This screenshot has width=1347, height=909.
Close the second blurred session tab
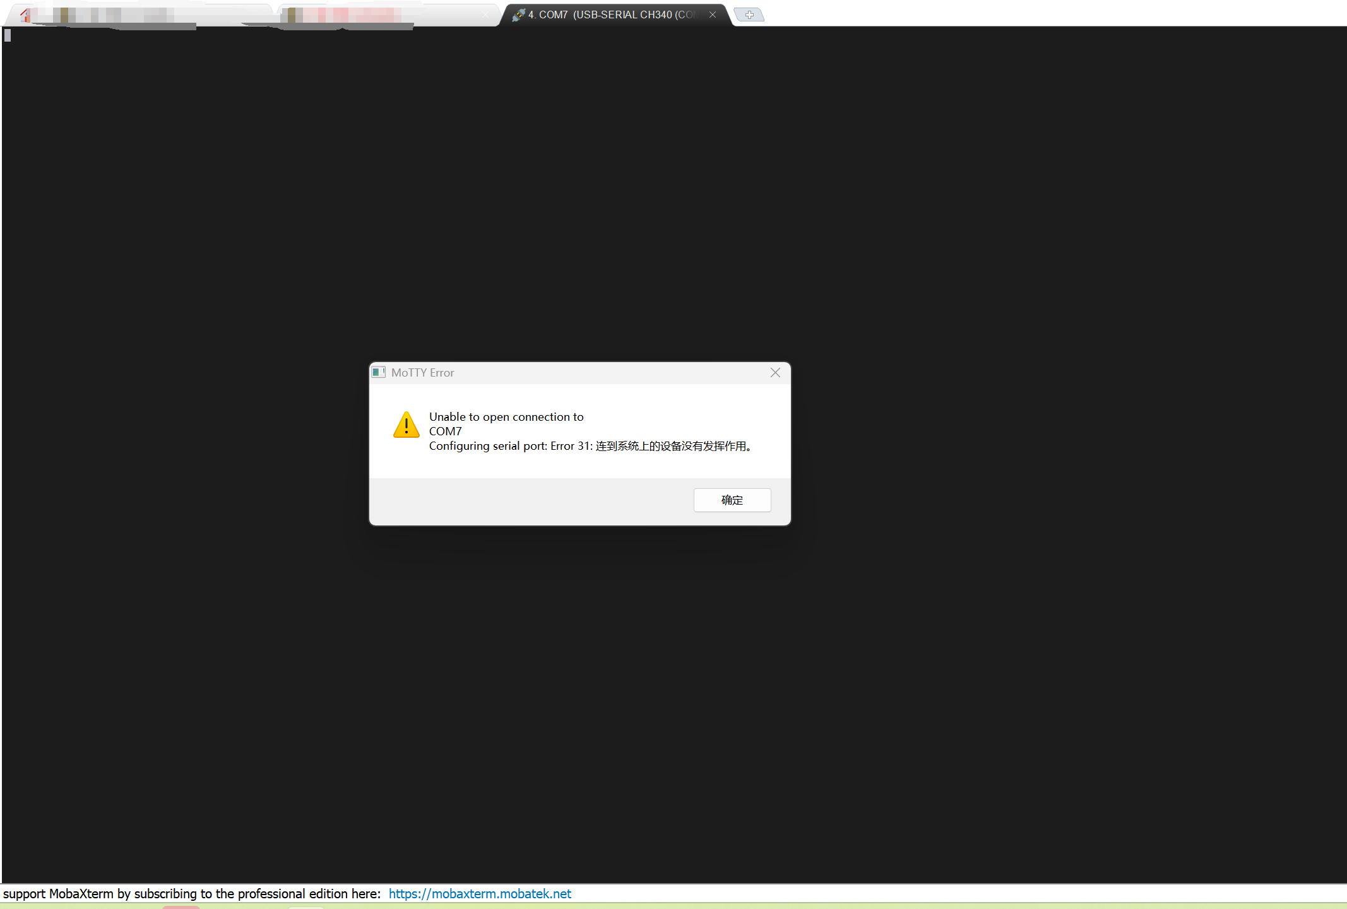(485, 15)
